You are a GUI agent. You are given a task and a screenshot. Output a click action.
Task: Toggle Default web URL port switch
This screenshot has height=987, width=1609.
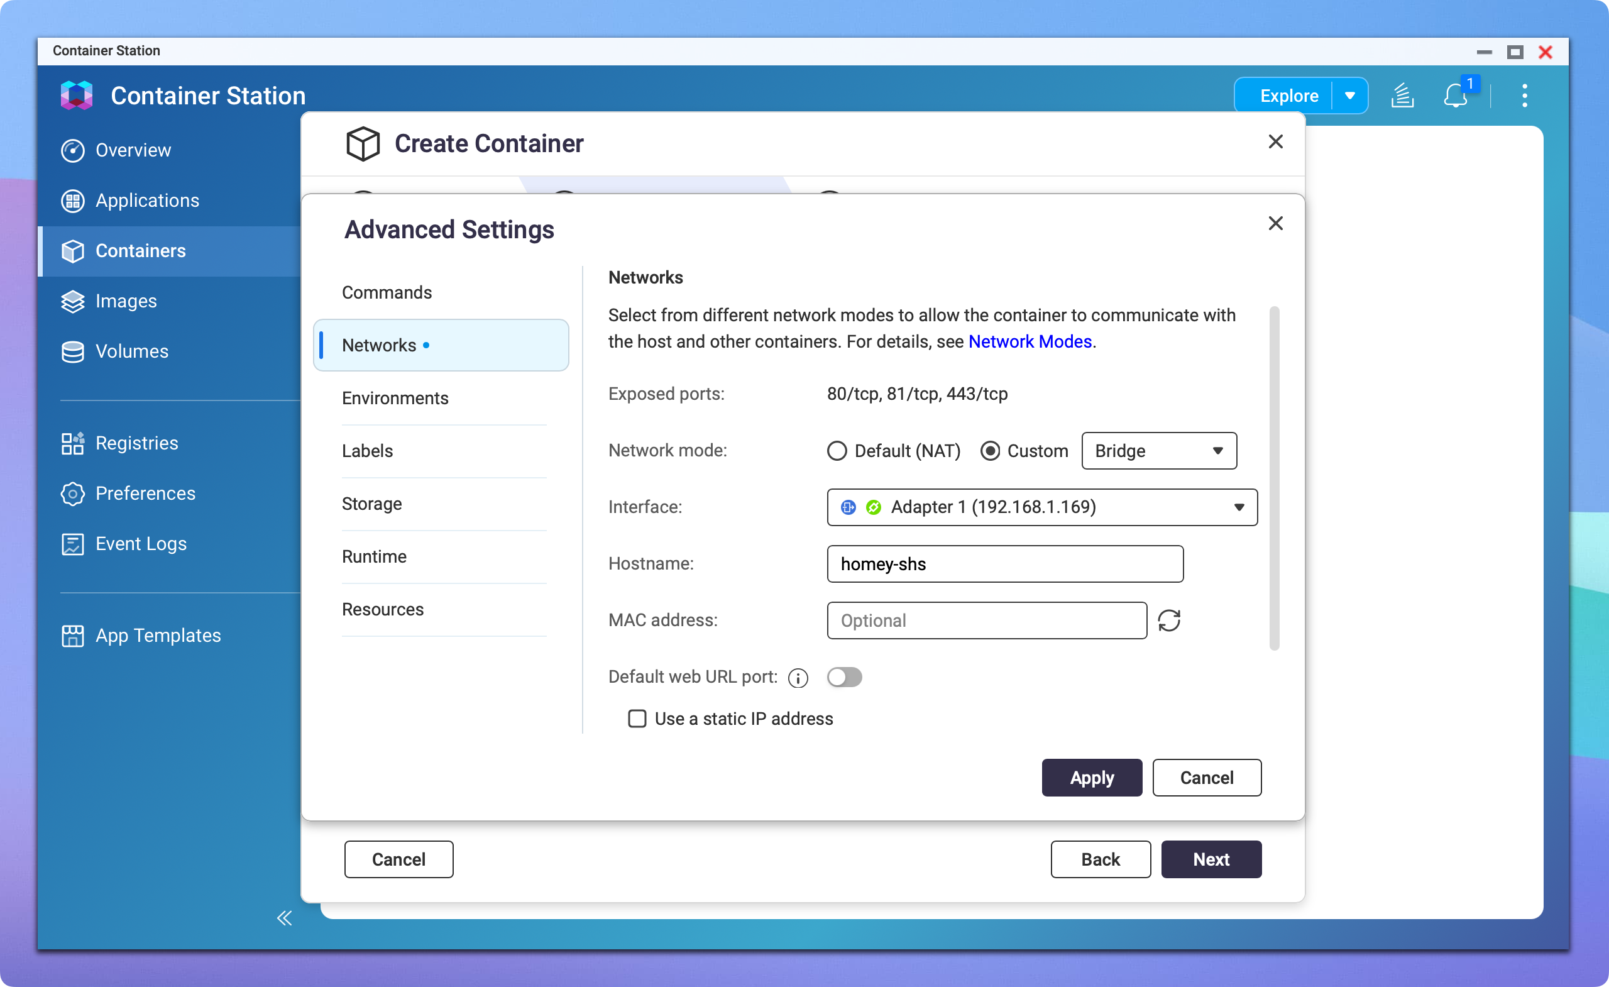[844, 677]
